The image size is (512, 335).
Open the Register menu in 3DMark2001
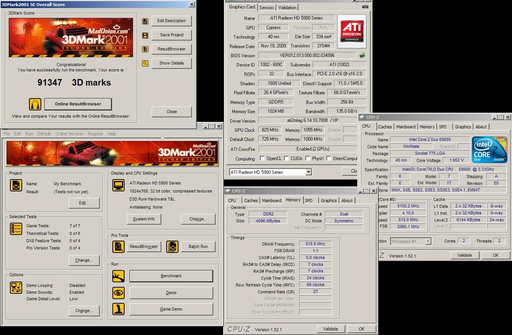click(x=96, y=134)
